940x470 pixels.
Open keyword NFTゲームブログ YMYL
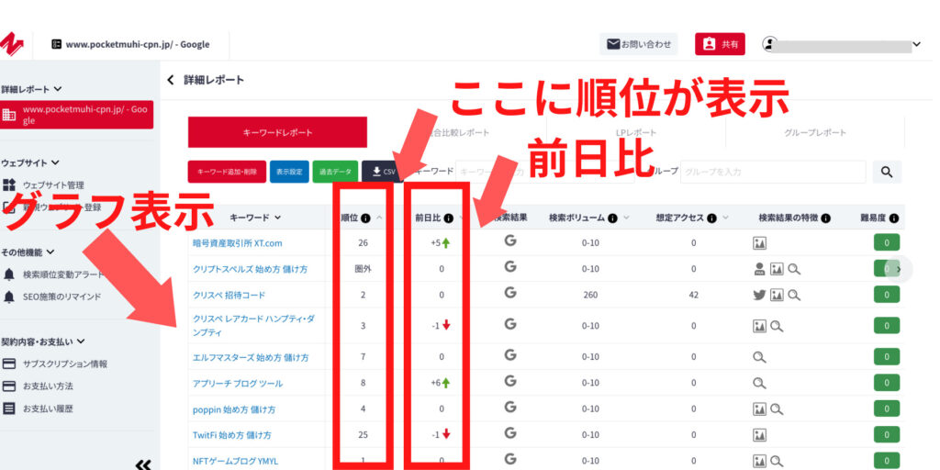click(235, 461)
